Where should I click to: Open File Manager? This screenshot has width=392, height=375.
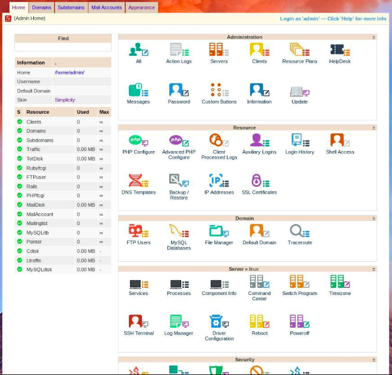[x=219, y=231]
